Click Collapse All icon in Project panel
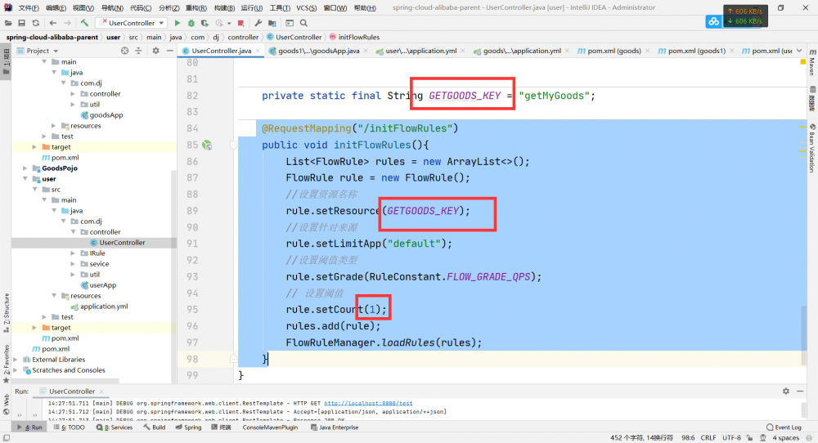818x443 pixels. click(x=138, y=51)
